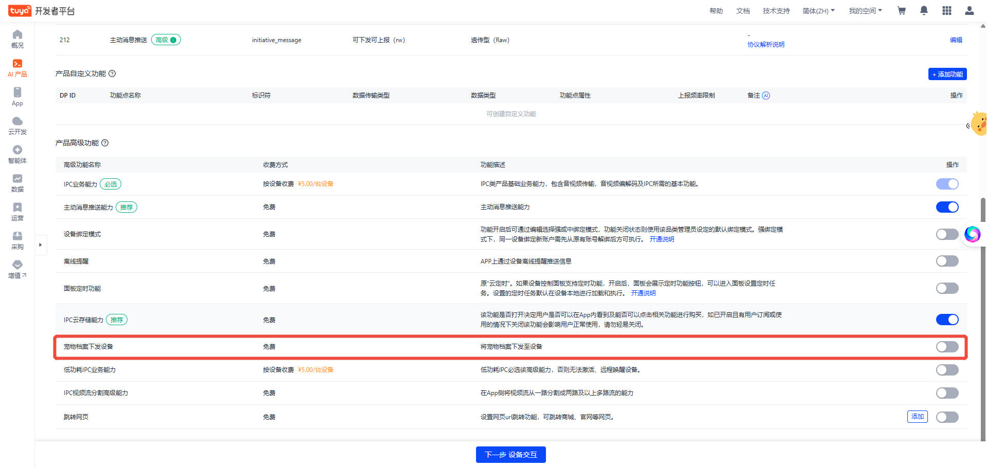Screen dimensions: 987x468
Task: Open the 简体(ZH) language dropdown
Action: pyautogui.click(x=818, y=11)
